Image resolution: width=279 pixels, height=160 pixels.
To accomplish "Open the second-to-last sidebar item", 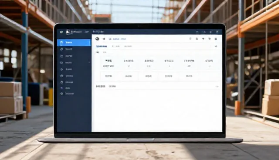I will click(x=74, y=88).
